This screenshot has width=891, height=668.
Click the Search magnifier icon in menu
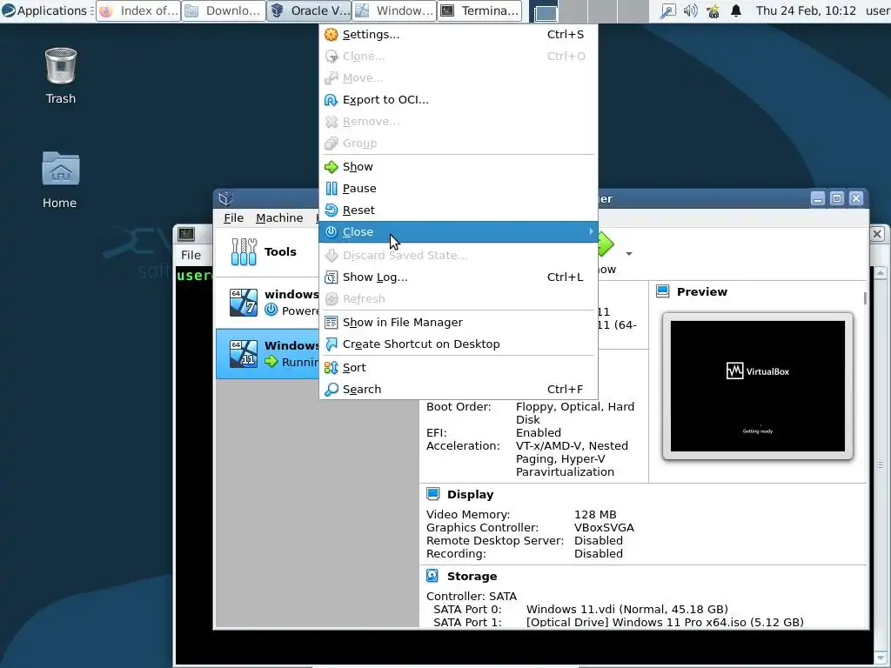click(x=332, y=390)
